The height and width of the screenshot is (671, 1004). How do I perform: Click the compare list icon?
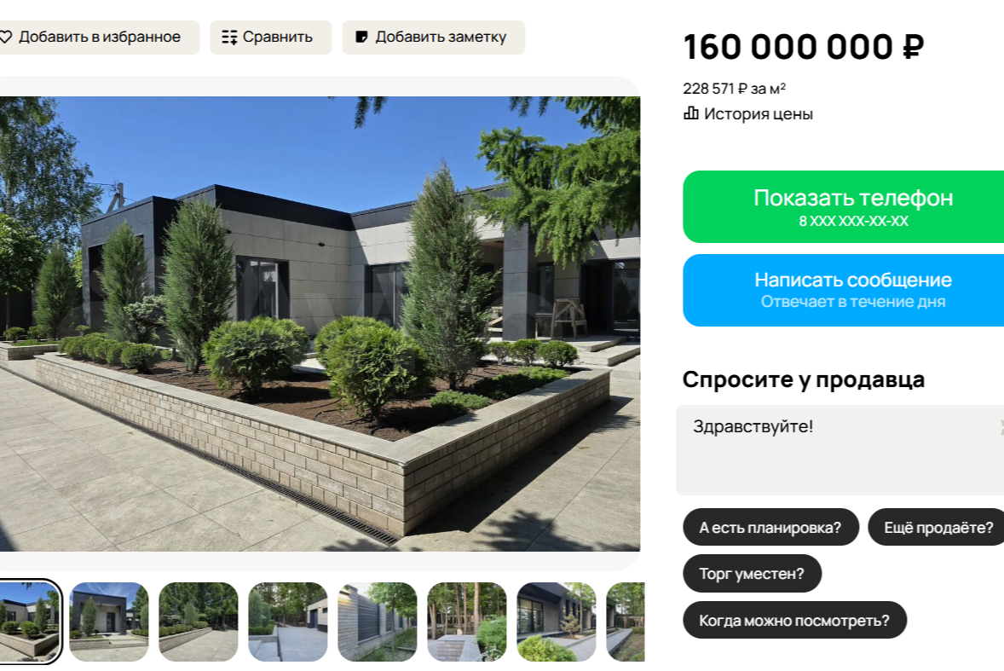tap(229, 38)
